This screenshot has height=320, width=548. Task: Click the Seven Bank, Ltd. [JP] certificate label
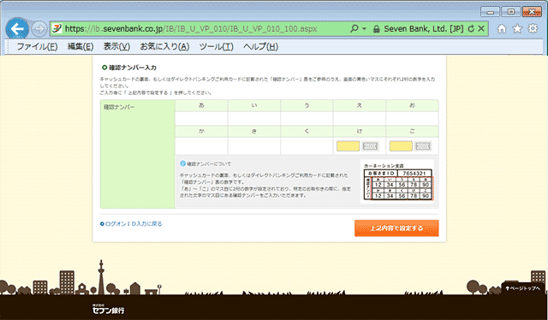(x=424, y=28)
